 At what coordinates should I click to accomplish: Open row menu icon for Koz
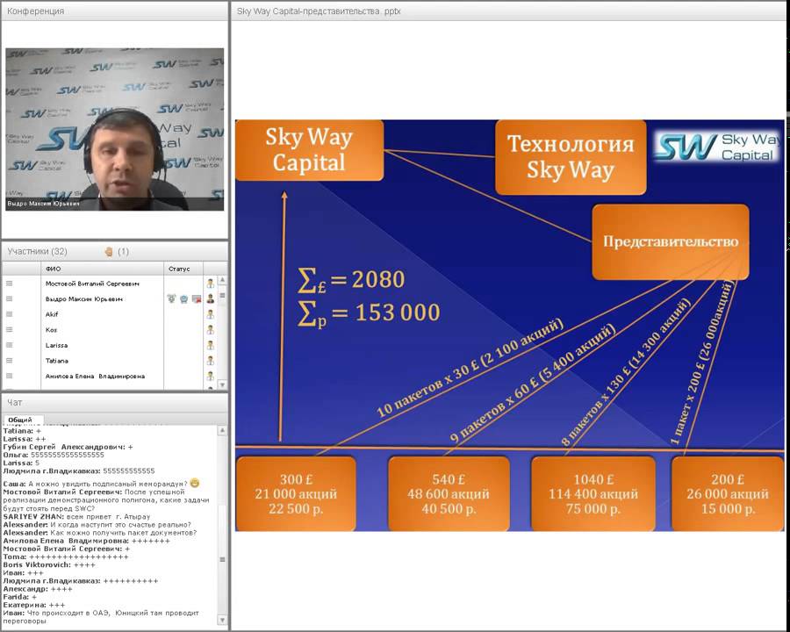(9, 330)
